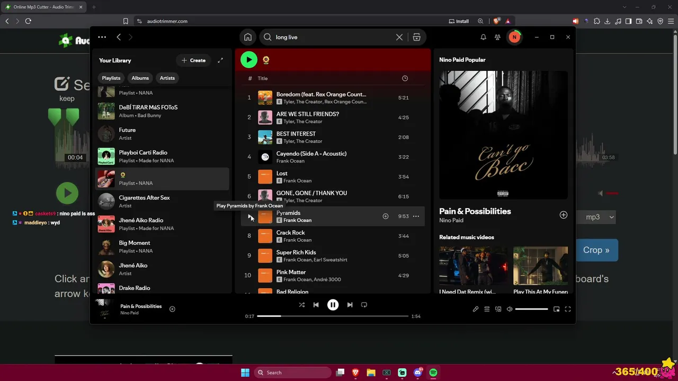Open the N profile avatar menu

click(x=514, y=37)
